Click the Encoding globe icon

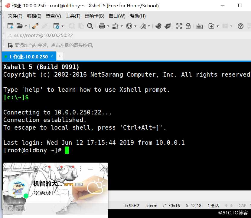(129, 26)
